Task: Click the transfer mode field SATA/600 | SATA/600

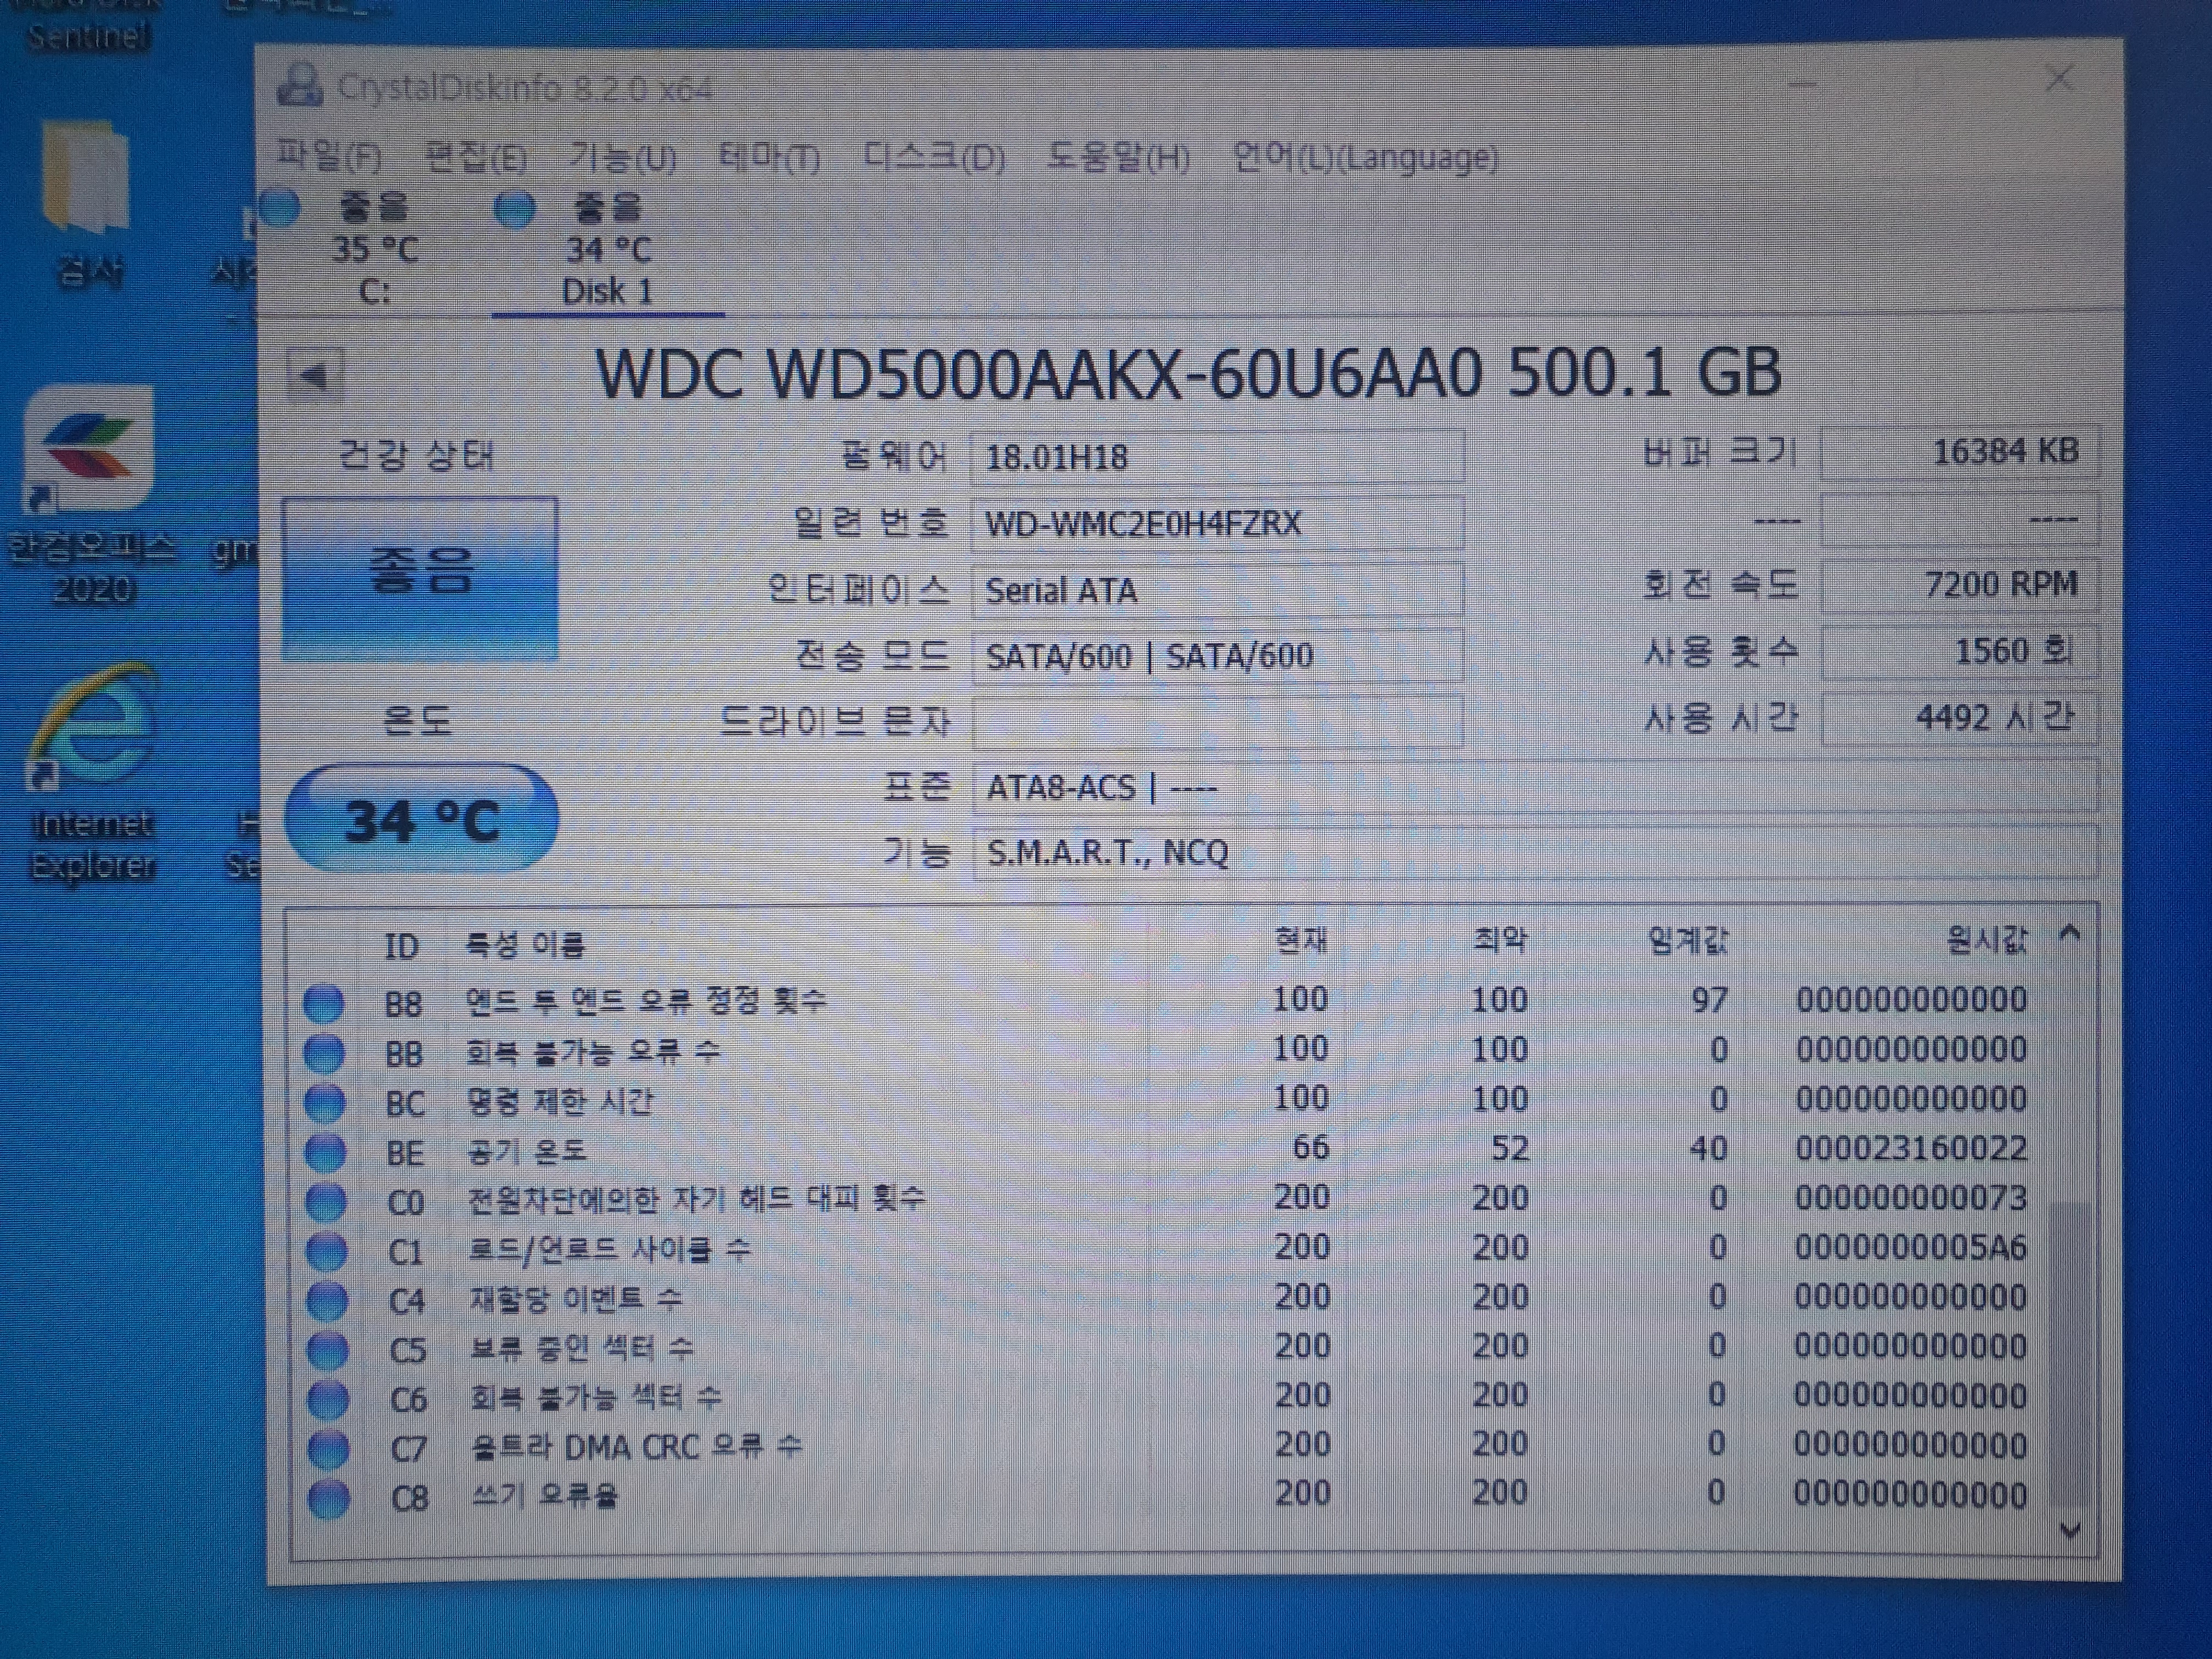Action: [x=1217, y=656]
